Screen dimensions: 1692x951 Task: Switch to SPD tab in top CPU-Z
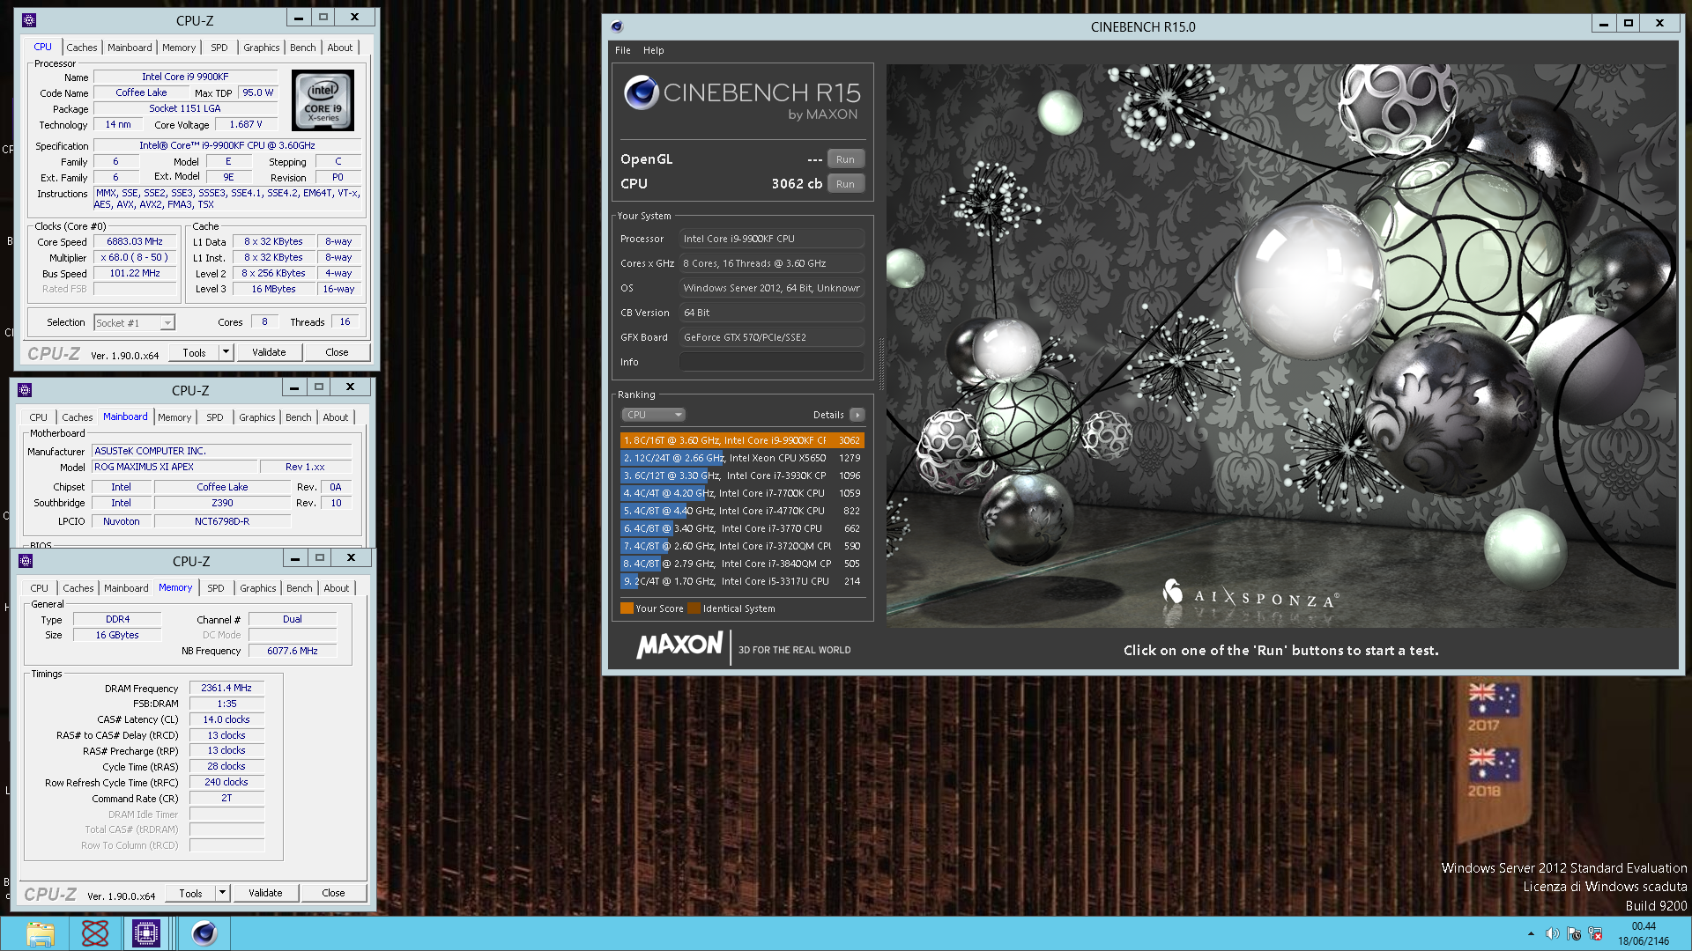pyautogui.click(x=219, y=48)
